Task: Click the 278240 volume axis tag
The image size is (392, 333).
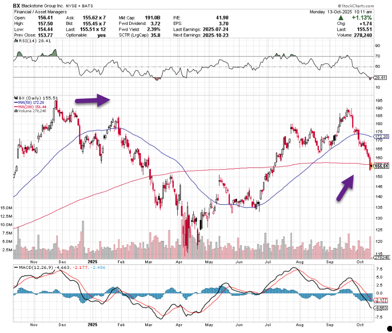Action: (381, 257)
